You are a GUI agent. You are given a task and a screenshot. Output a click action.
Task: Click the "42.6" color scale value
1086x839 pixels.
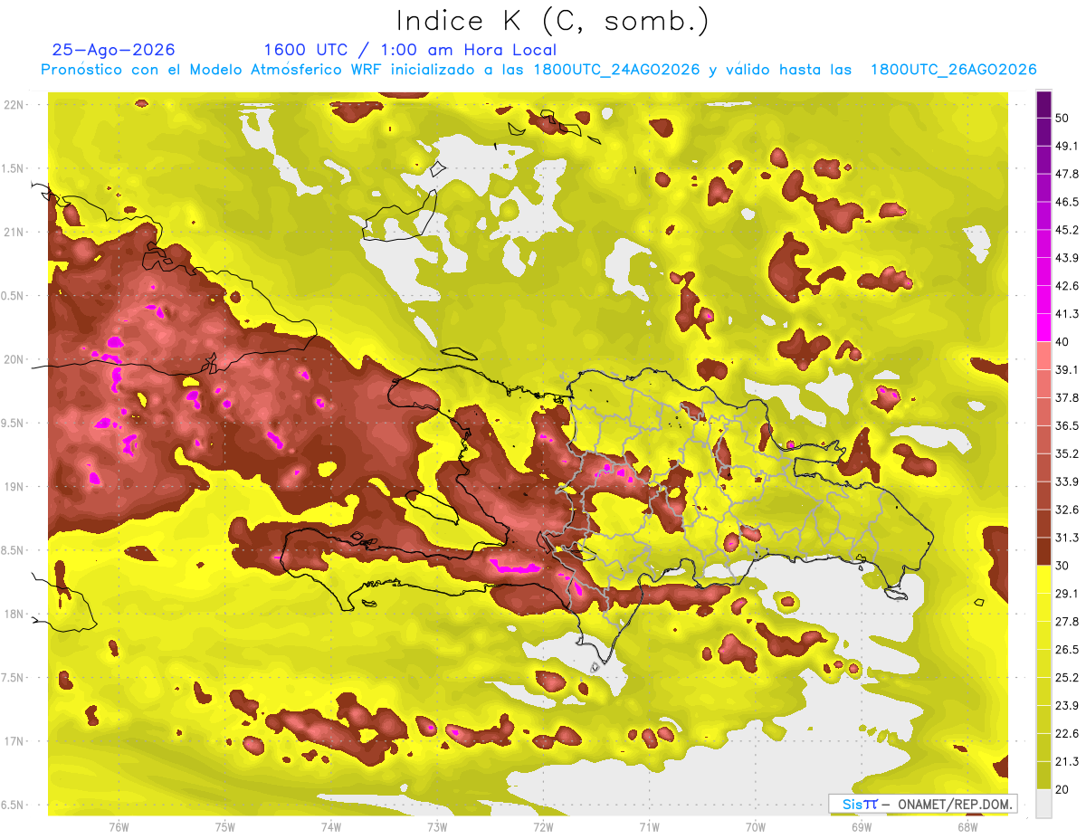[1067, 286]
